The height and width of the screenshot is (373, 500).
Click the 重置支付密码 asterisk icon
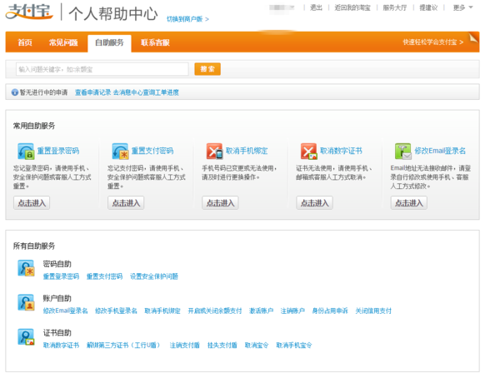point(120,152)
